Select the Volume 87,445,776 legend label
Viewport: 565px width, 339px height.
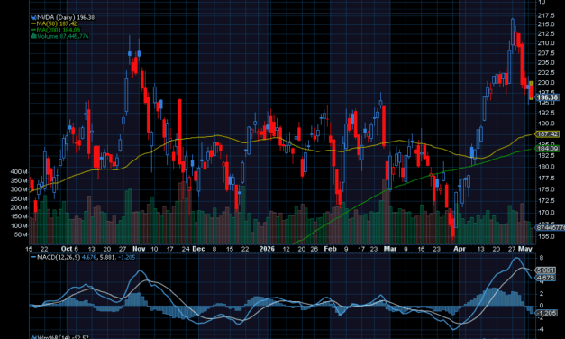tap(63, 36)
